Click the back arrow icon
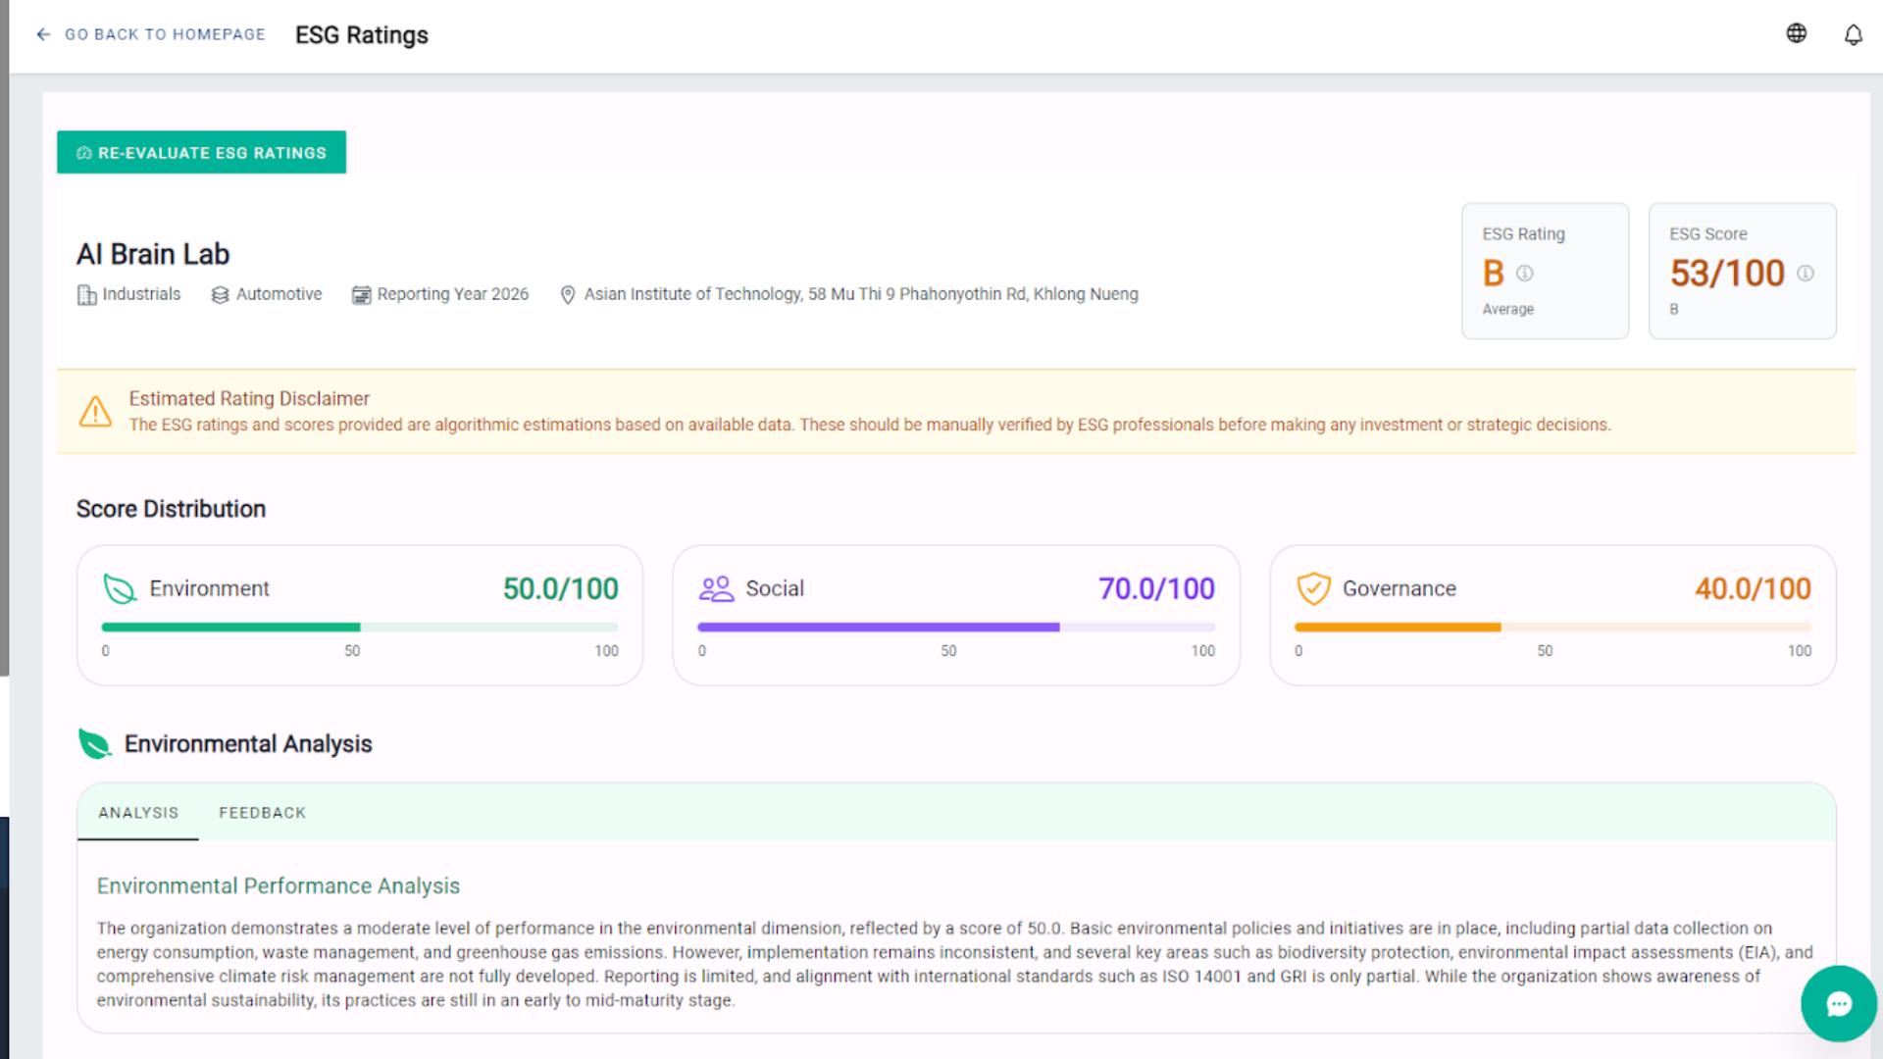This screenshot has width=1883, height=1059. [43, 34]
